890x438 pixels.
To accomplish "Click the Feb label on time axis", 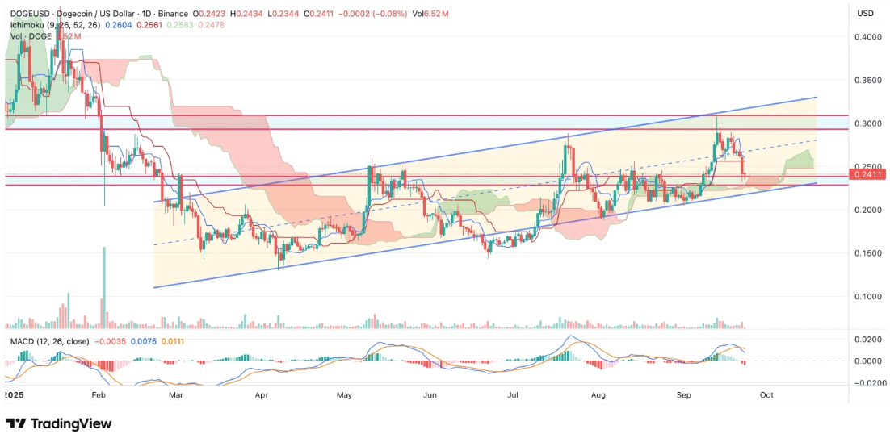I will pyautogui.click(x=99, y=394).
